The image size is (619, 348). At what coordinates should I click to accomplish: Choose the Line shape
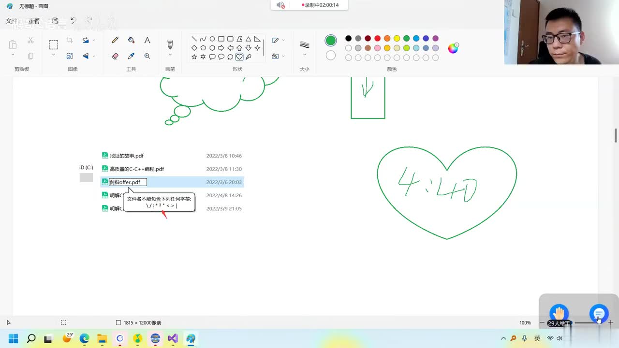[x=194, y=39]
